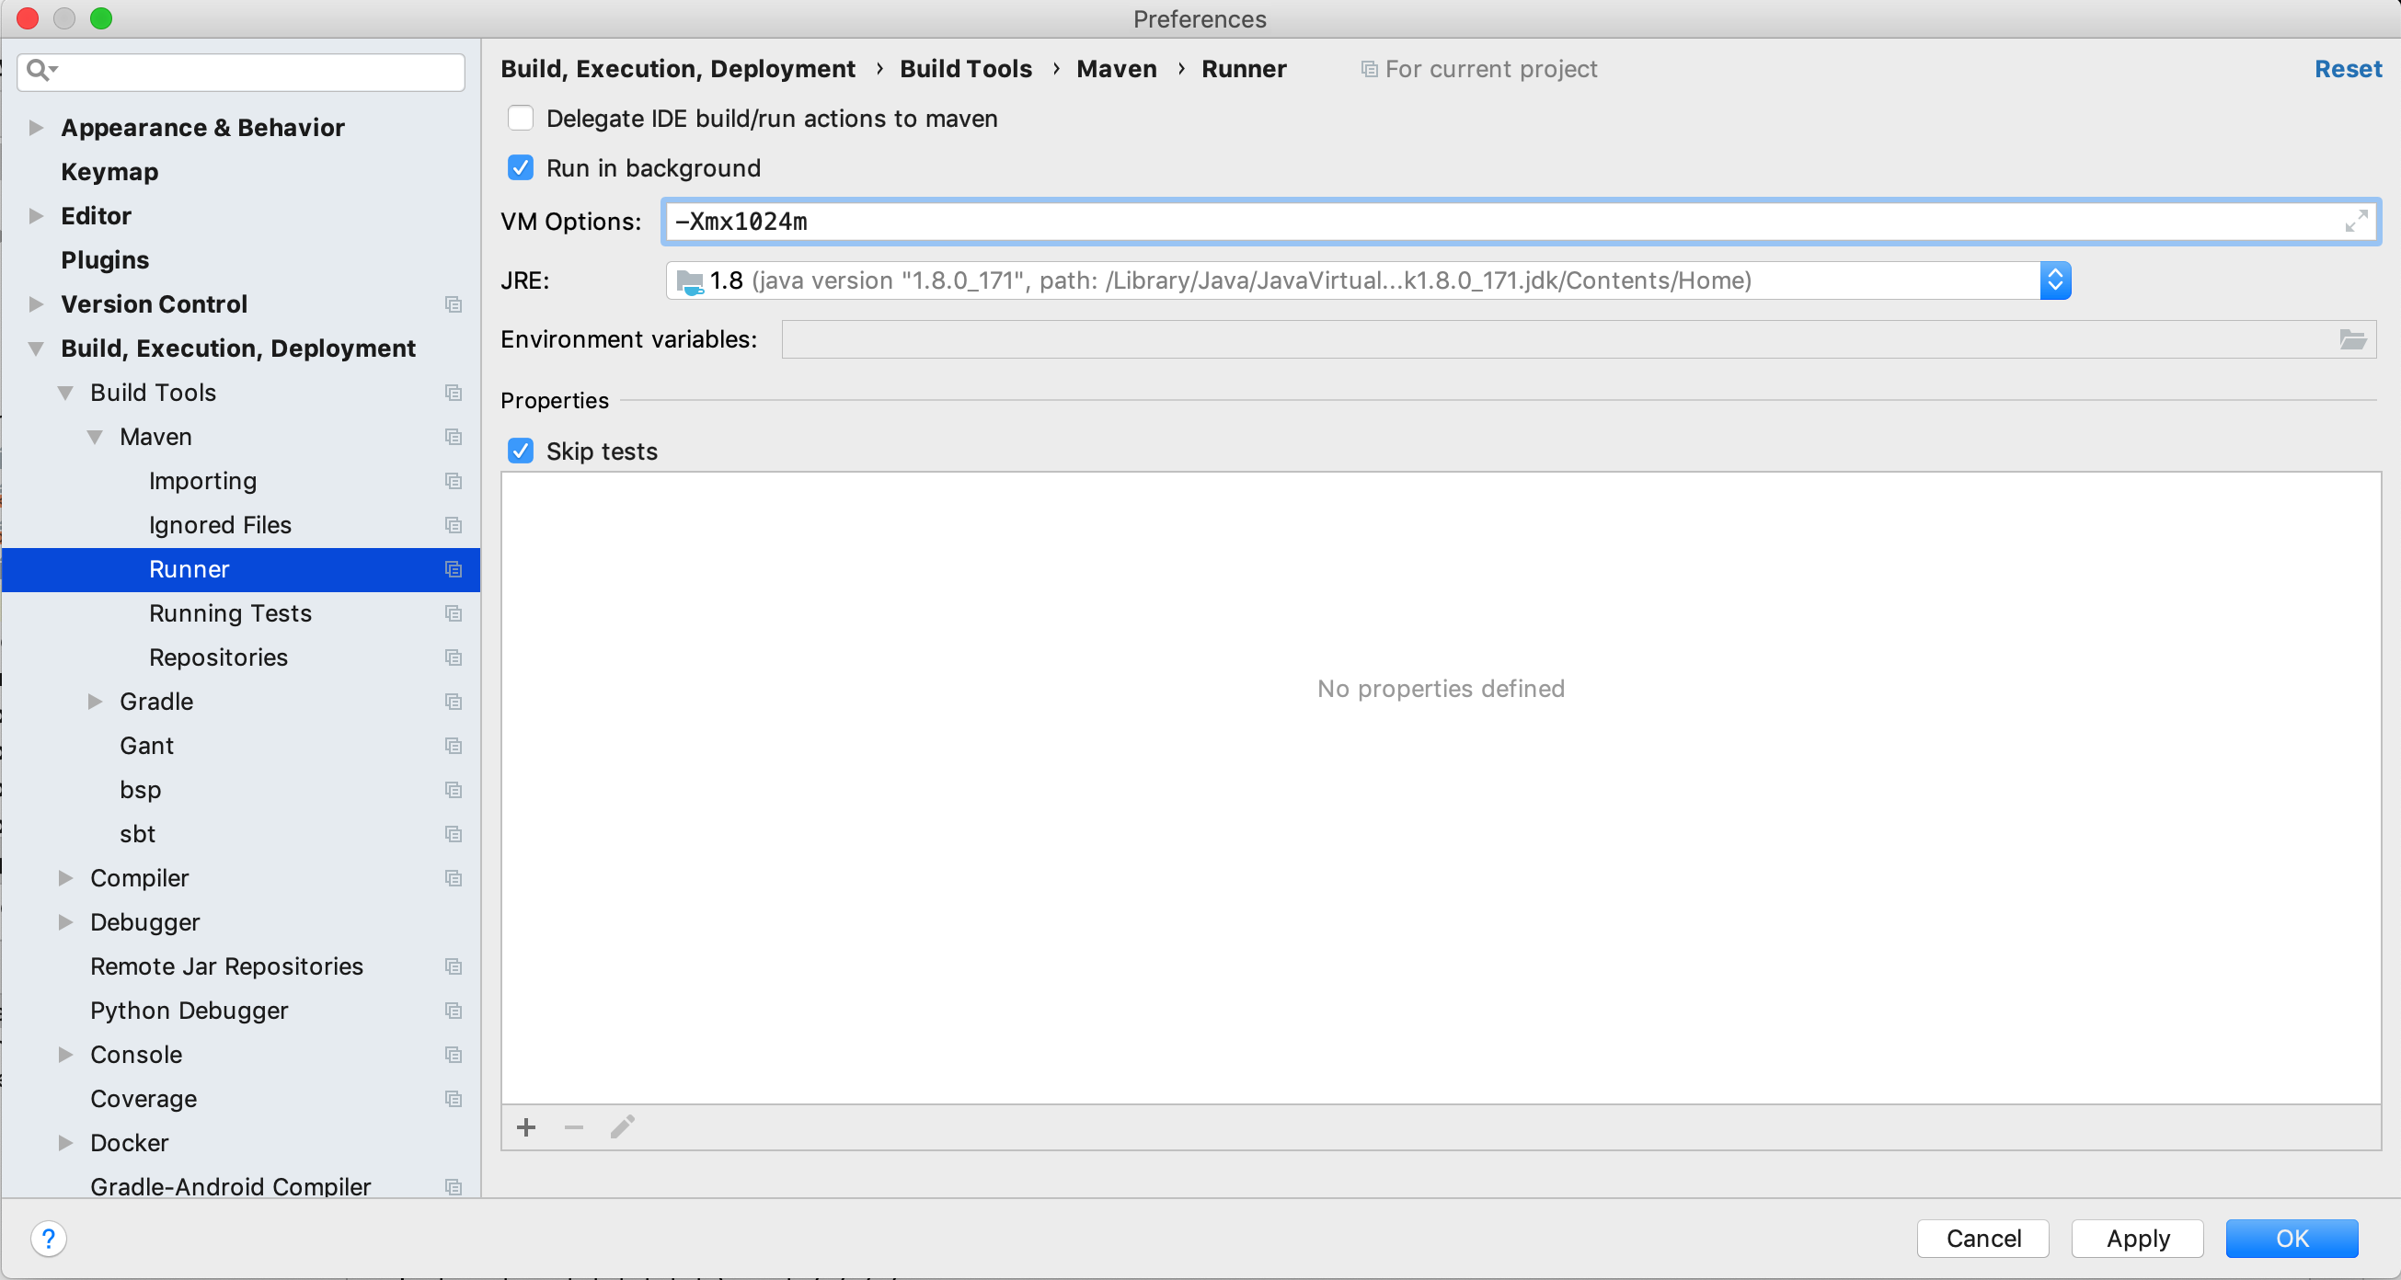Screen dimensions: 2401x1280
Task: Expand the Console node
Action: coord(65,1055)
